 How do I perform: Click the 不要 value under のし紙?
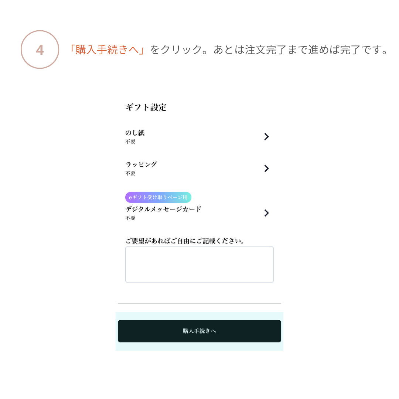click(x=130, y=142)
